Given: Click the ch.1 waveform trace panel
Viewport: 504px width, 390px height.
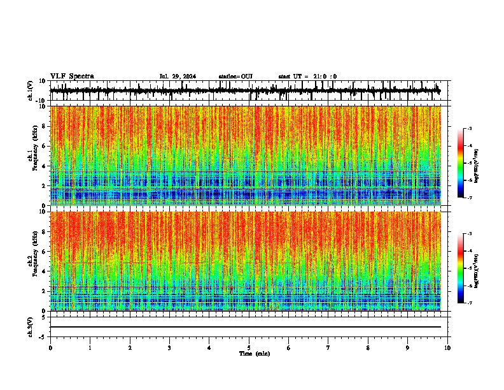Looking at the screenshot, I should tap(249, 90).
